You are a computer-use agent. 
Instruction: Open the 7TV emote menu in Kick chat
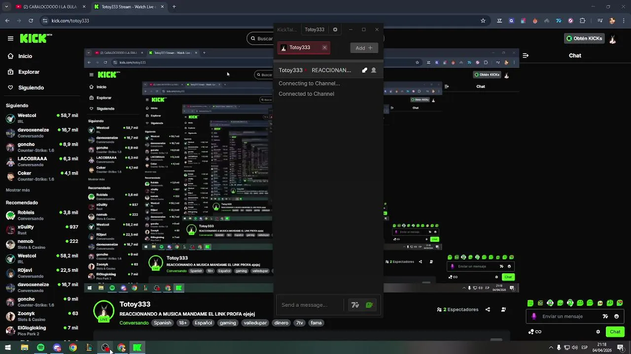click(x=605, y=317)
